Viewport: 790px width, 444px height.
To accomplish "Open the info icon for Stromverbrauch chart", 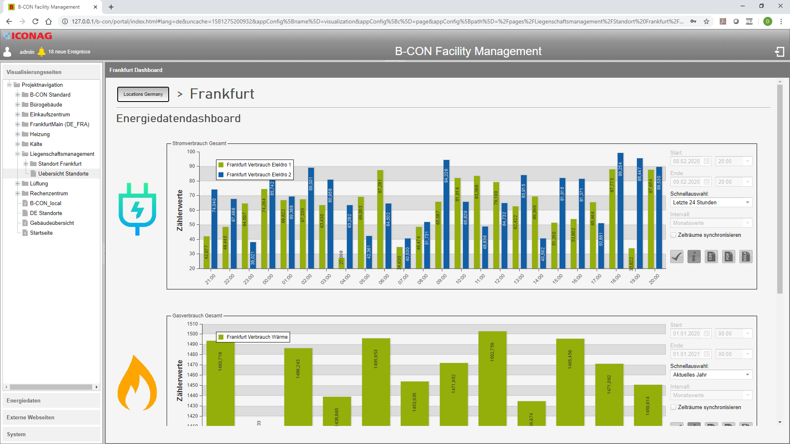I will click(694, 257).
